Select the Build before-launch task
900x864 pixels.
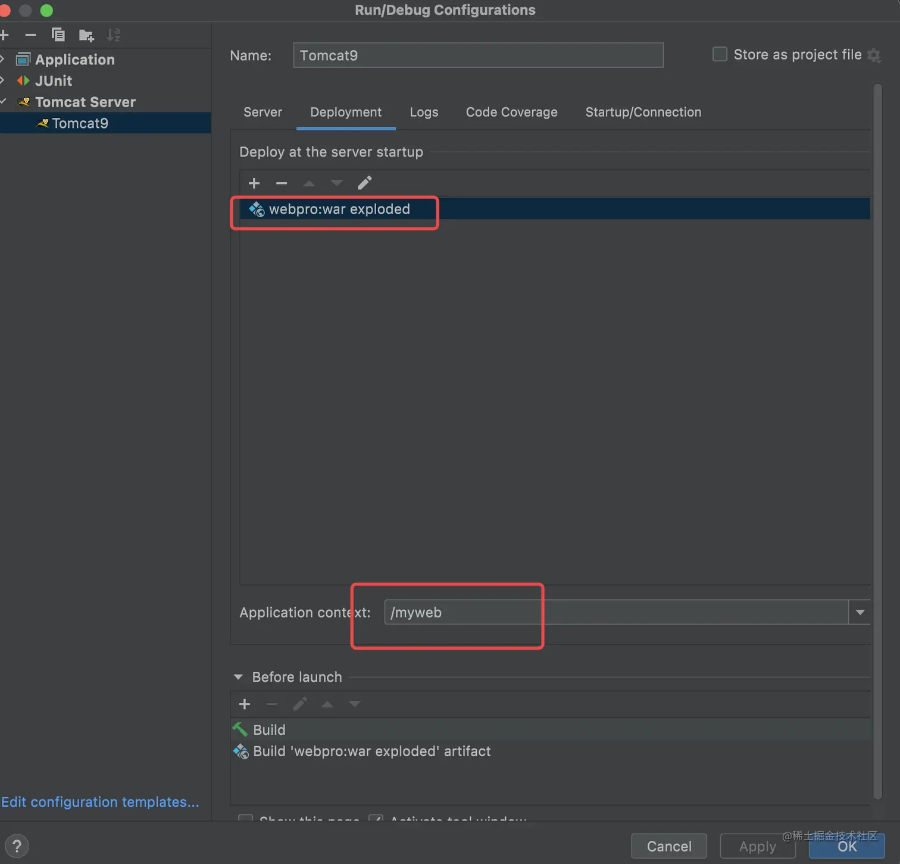550,730
